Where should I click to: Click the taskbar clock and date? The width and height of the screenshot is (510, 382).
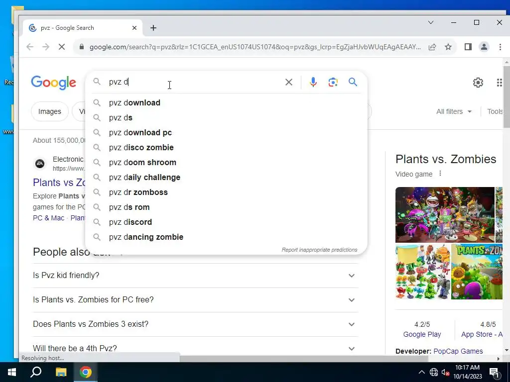[467, 372]
